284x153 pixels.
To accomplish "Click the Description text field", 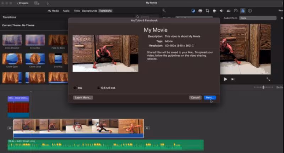I will 182,36.
